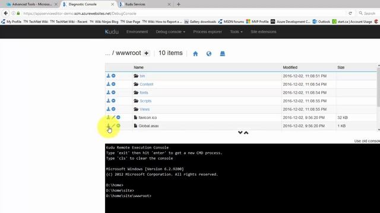
Task: Open site root globe icon
Action: pos(209,54)
